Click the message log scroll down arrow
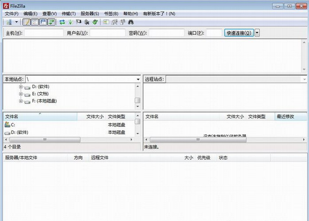Screen dimensions: 309x221 click(304, 69)
